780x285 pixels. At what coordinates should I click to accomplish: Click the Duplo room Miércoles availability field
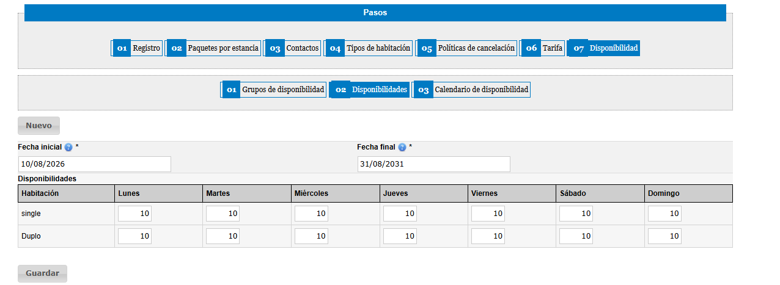pos(311,236)
